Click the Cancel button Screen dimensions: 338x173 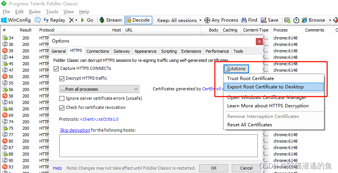pyautogui.click(x=246, y=168)
